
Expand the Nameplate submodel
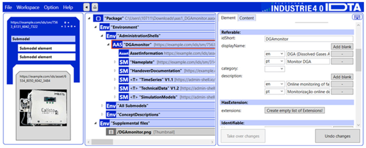click(115, 62)
